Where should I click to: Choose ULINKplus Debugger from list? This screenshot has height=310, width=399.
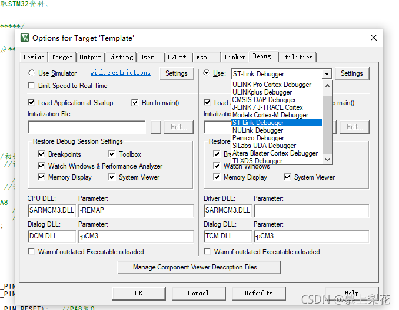(x=277, y=92)
